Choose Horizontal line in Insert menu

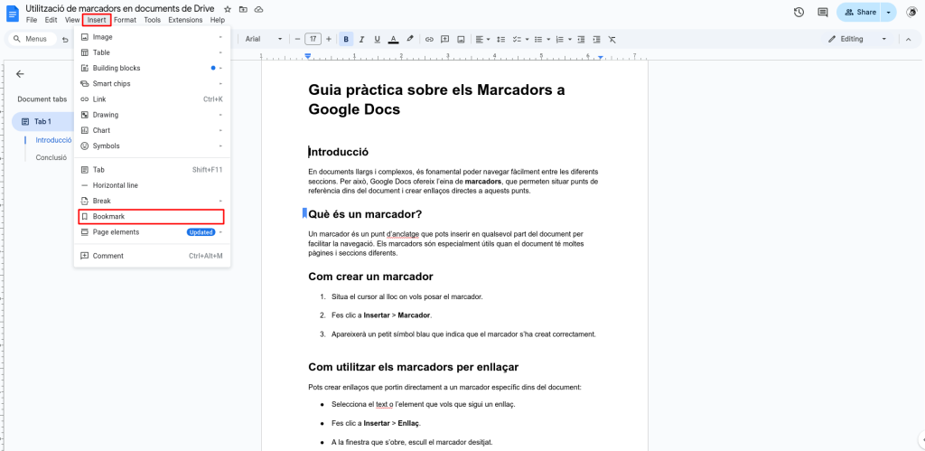pos(116,185)
